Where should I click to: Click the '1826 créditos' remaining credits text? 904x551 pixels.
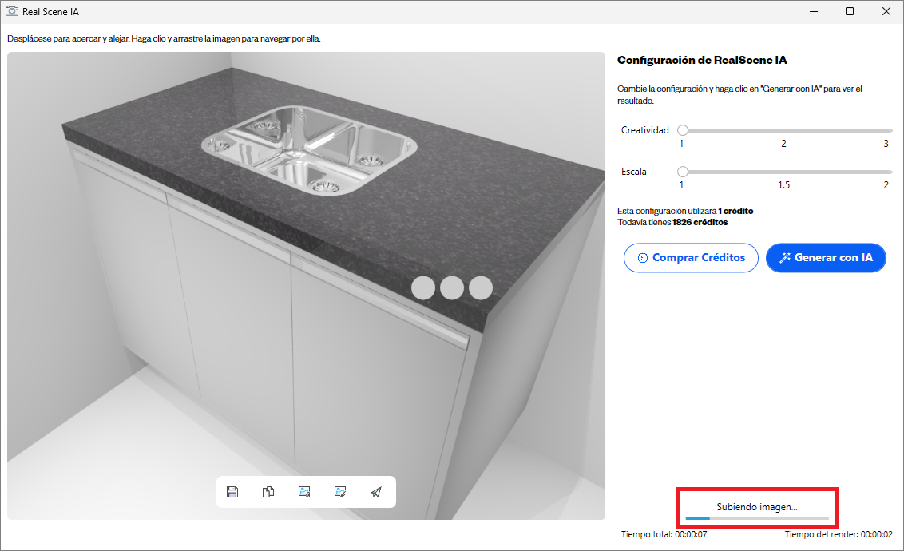(700, 223)
